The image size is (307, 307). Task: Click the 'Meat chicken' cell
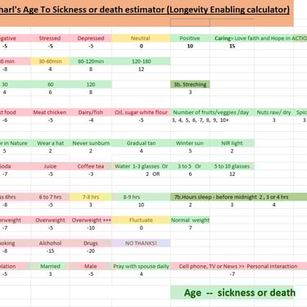pos(50,112)
